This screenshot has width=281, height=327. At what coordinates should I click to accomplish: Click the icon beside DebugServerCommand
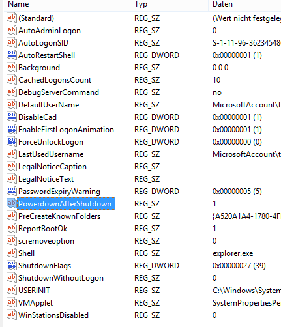tap(12, 92)
